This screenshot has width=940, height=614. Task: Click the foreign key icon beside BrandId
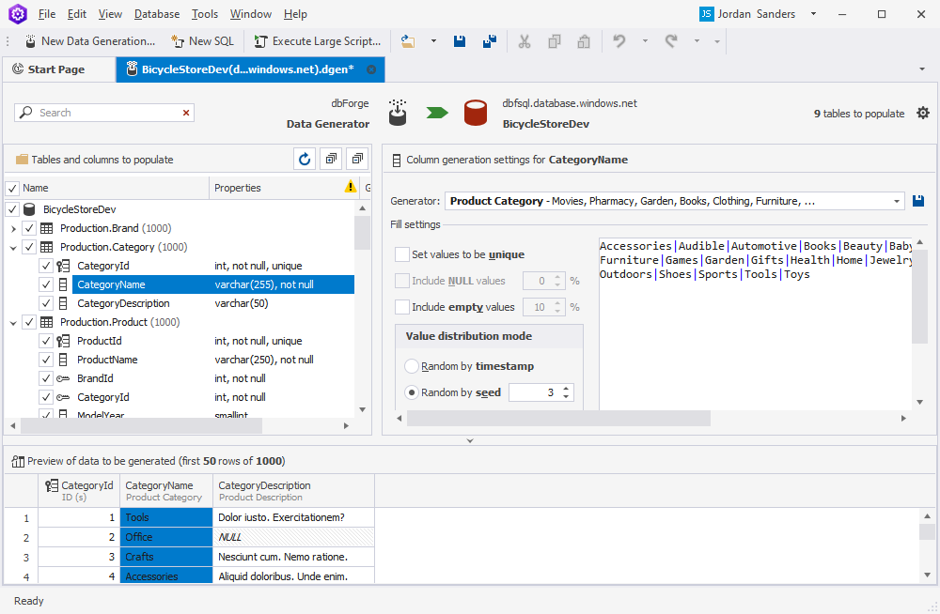[63, 378]
